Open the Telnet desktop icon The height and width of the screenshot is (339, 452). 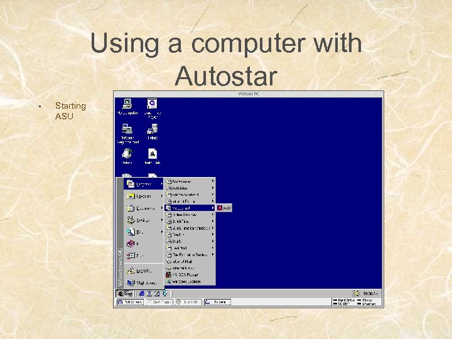pos(153,132)
